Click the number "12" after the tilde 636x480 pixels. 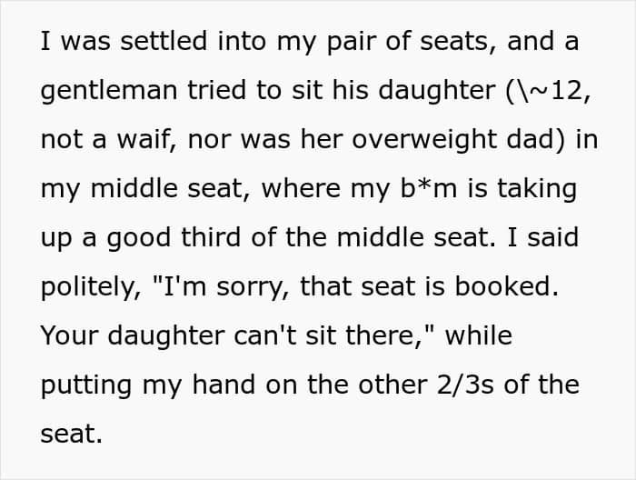coord(567,91)
